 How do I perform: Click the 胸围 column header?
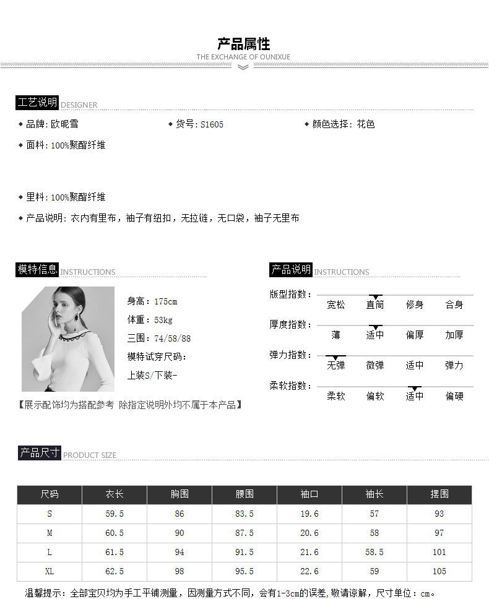coord(180,494)
